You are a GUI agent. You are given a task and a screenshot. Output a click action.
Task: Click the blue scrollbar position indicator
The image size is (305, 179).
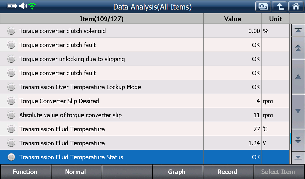(x=290, y=138)
